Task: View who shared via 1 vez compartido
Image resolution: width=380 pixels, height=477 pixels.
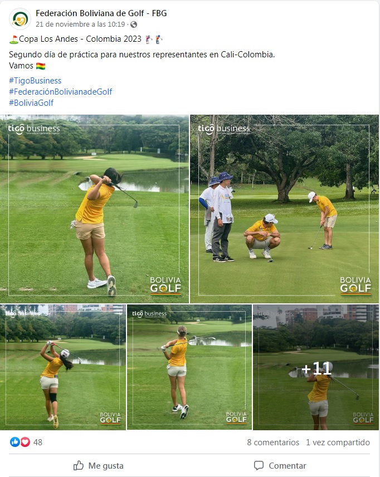Action: pos(338,442)
